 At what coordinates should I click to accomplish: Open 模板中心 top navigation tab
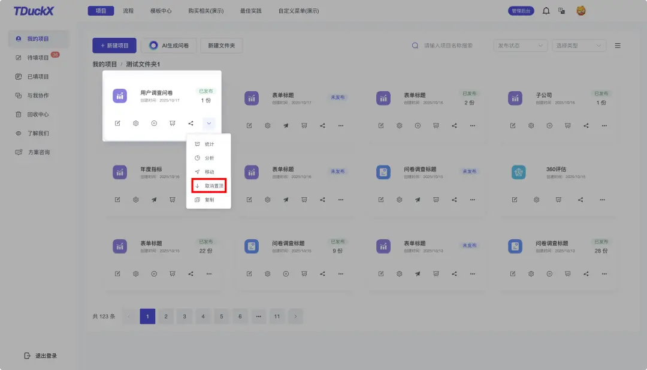[x=161, y=11]
